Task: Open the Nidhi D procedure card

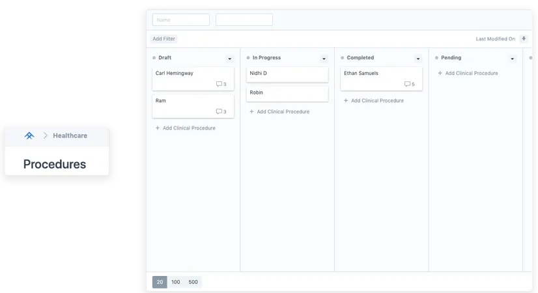Action: coord(287,74)
